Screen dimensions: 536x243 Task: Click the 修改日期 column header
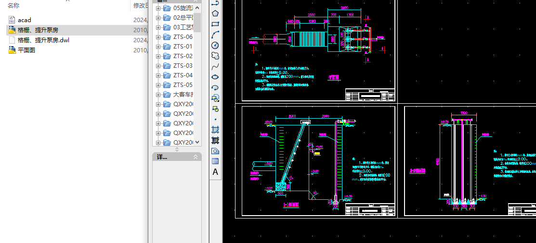tap(140, 5)
